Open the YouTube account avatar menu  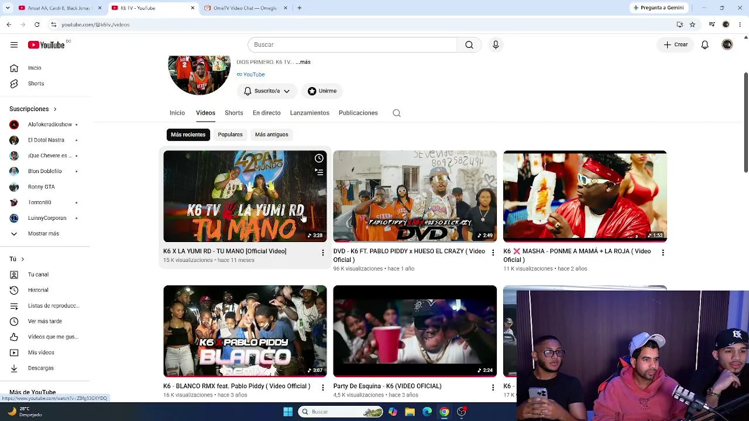click(x=727, y=45)
